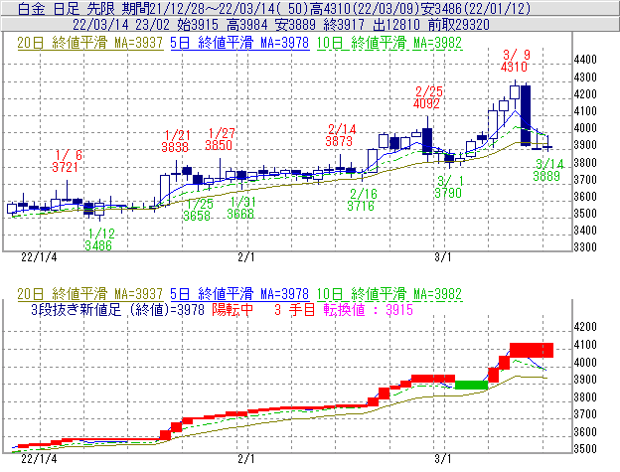
Task: Click the 2/25 4092 peak label
Action: pyautogui.click(x=427, y=97)
